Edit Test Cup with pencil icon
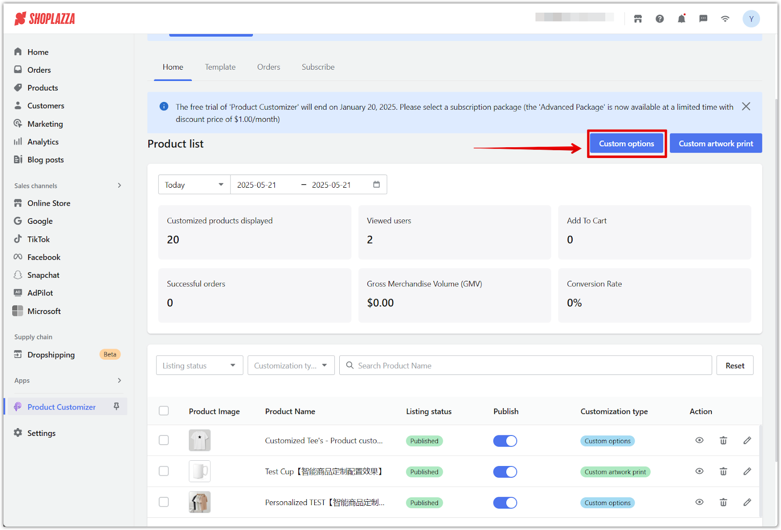The width and height of the screenshot is (781, 530). tap(747, 471)
